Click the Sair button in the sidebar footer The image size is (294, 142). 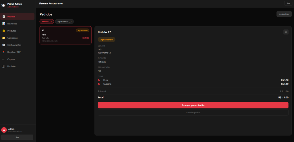click(17, 137)
